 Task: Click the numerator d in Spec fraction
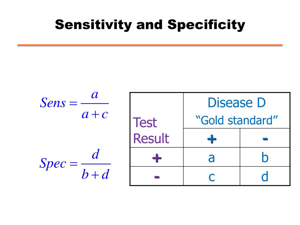tap(96, 154)
